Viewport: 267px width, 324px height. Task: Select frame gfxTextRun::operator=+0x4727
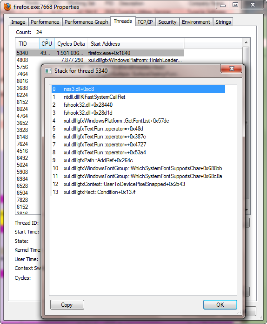(138, 145)
